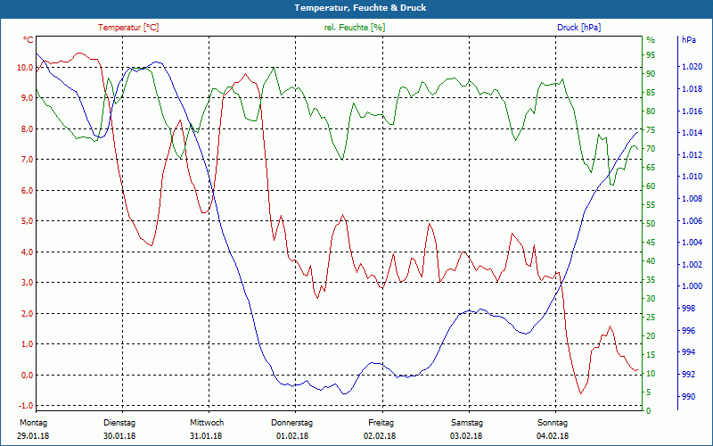Select the red "Temperatur [°C]" legend label
Image resolution: width=713 pixels, height=446 pixels.
click(x=128, y=28)
